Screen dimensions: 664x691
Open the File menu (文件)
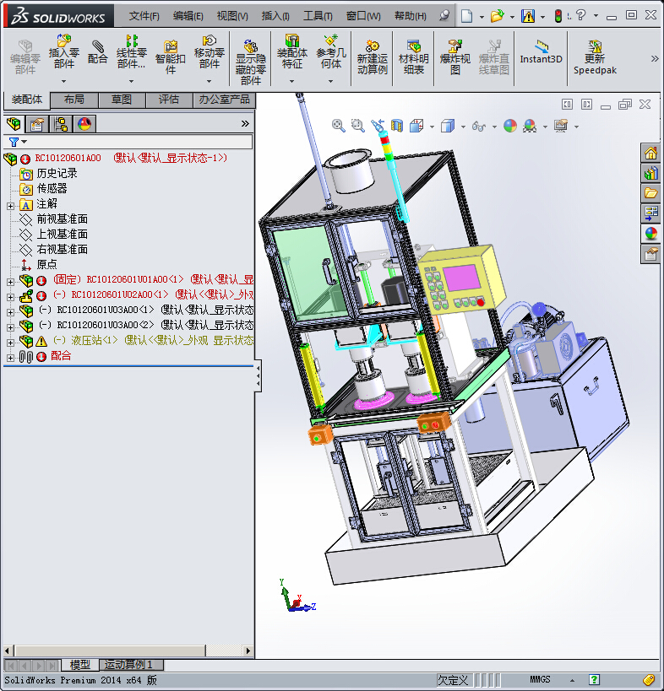pos(144,16)
